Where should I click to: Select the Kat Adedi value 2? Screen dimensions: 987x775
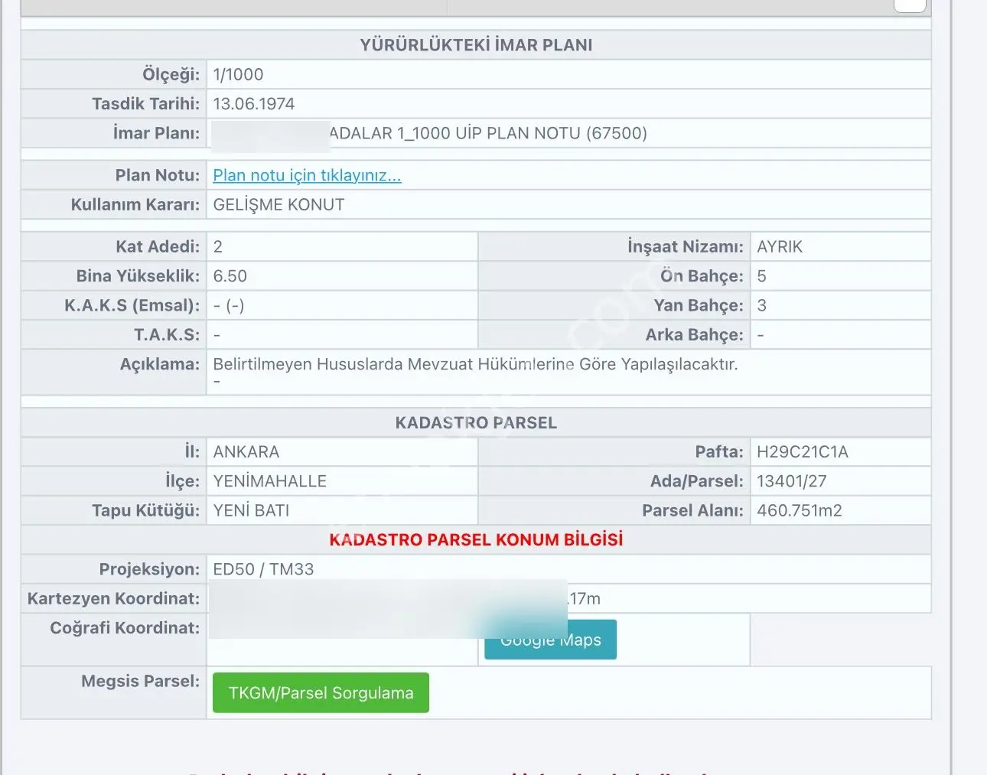tap(218, 246)
